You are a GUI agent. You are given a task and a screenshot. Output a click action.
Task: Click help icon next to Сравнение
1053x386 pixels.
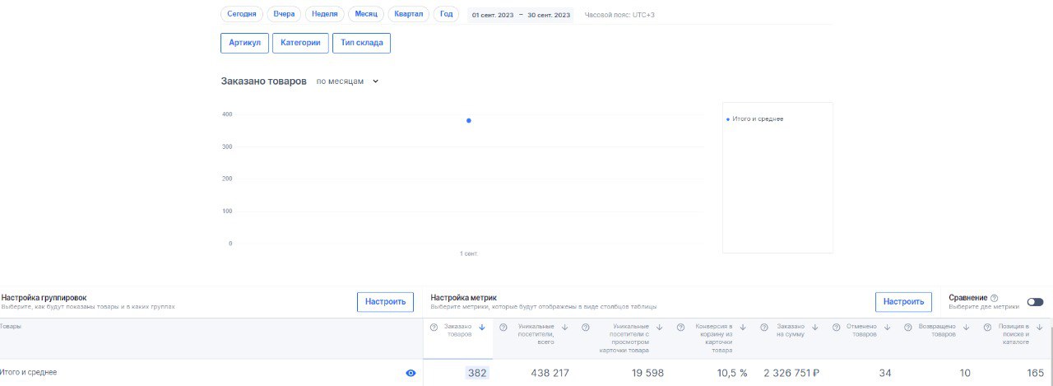coord(995,298)
